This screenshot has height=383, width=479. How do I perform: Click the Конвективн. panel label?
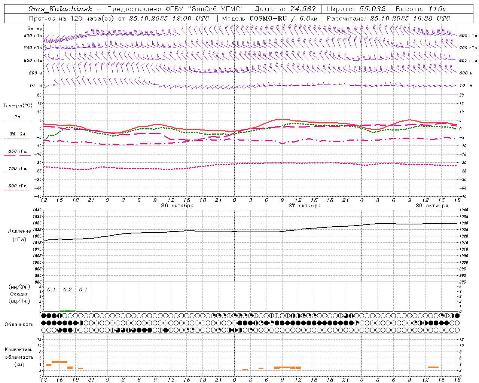(x=19, y=350)
